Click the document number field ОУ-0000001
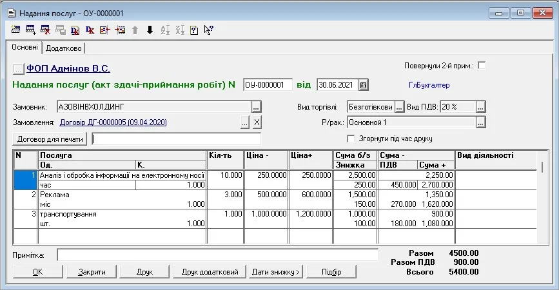The image size is (559, 290). [x=268, y=85]
